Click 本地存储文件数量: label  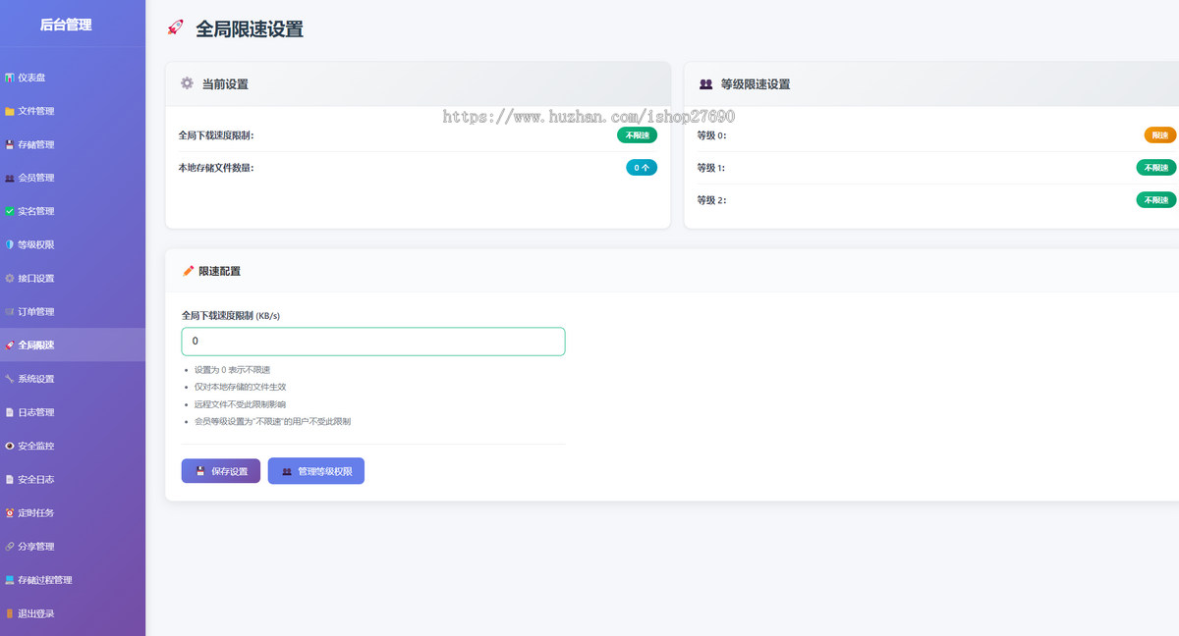pos(216,168)
